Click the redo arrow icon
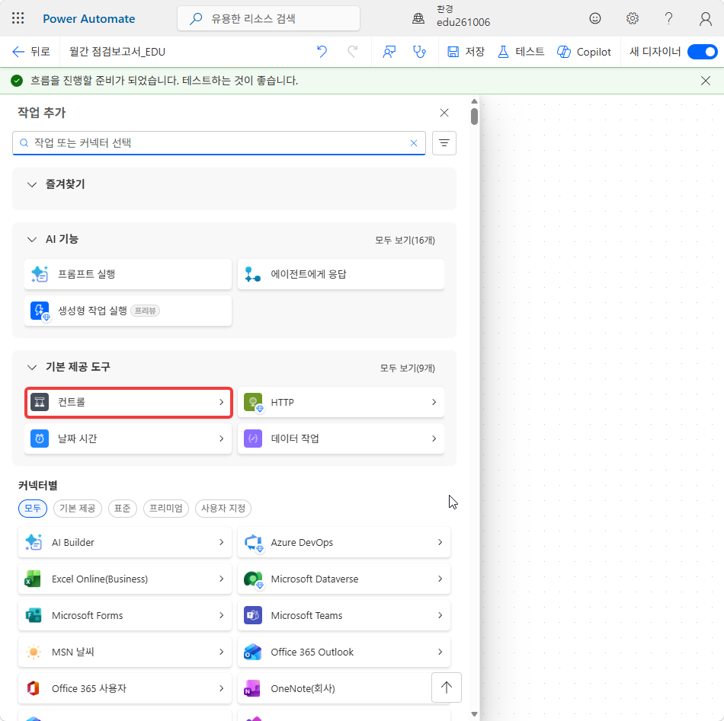Viewport: 724px width, 721px height. pyautogui.click(x=353, y=52)
